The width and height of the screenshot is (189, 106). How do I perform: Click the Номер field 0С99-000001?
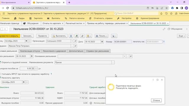[123, 42]
